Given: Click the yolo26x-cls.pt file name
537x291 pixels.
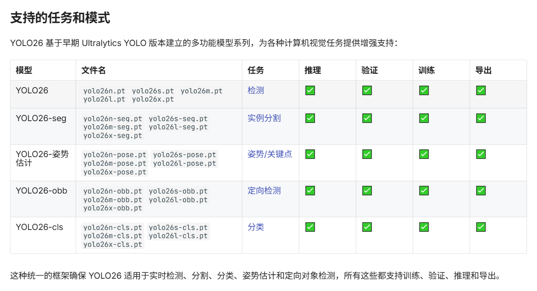Looking at the screenshot, I should (x=113, y=245).
